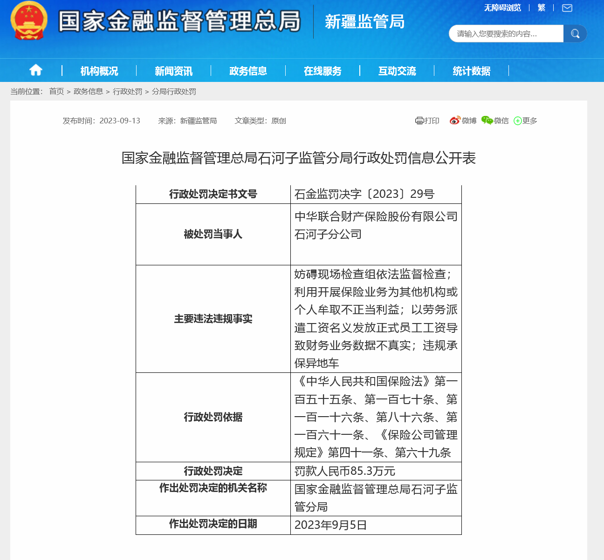The width and height of the screenshot is (604, 560).
Task: Click breadcrumb 首页
Action: 56,91
